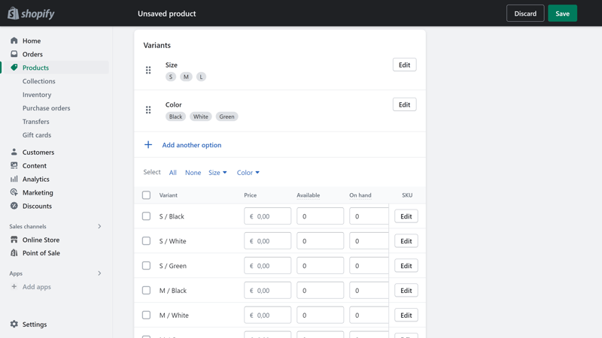Open the Color select dropdown

(x=248, y=173)
